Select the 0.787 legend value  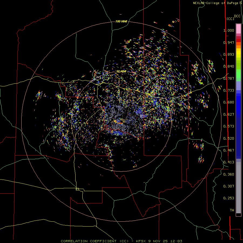tap(229, 78)
